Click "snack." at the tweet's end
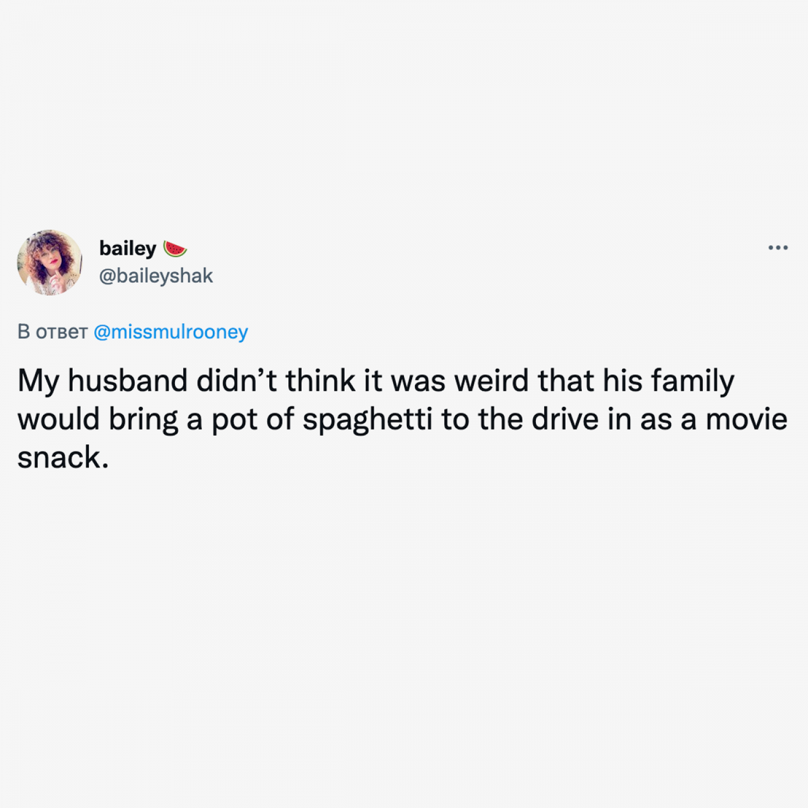This screenshot has height=808, width=808. pos(63,458)
